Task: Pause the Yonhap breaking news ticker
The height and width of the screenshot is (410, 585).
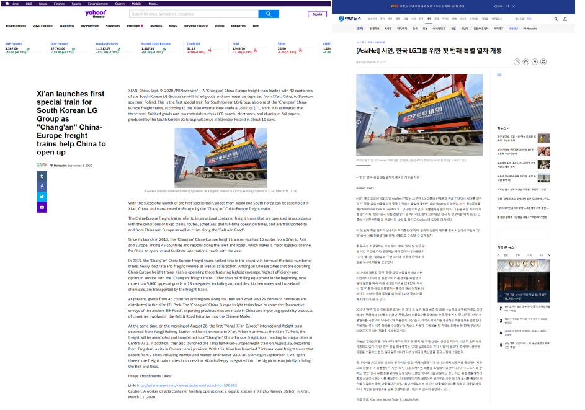Action: 507,6
